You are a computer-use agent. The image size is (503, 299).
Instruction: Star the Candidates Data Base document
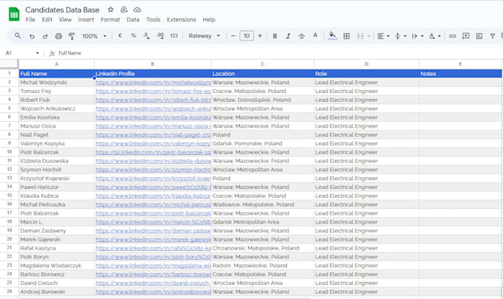110,10
